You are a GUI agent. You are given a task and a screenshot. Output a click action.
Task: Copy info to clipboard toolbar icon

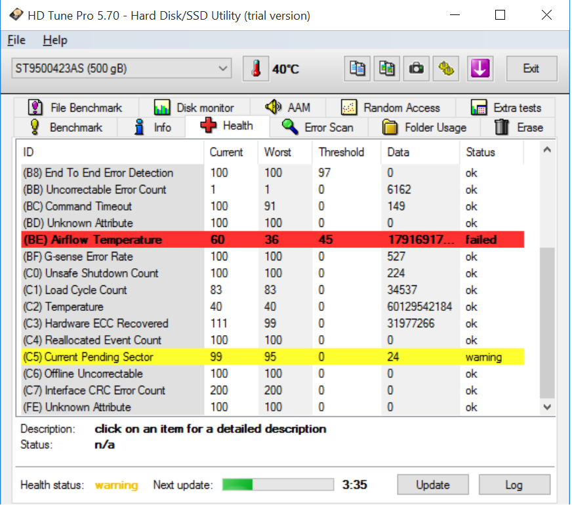point(357,69)
